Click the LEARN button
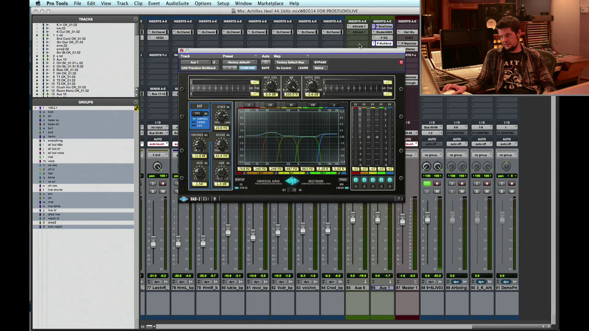This screenshot has height=331, width=589. tap(303, 68)
